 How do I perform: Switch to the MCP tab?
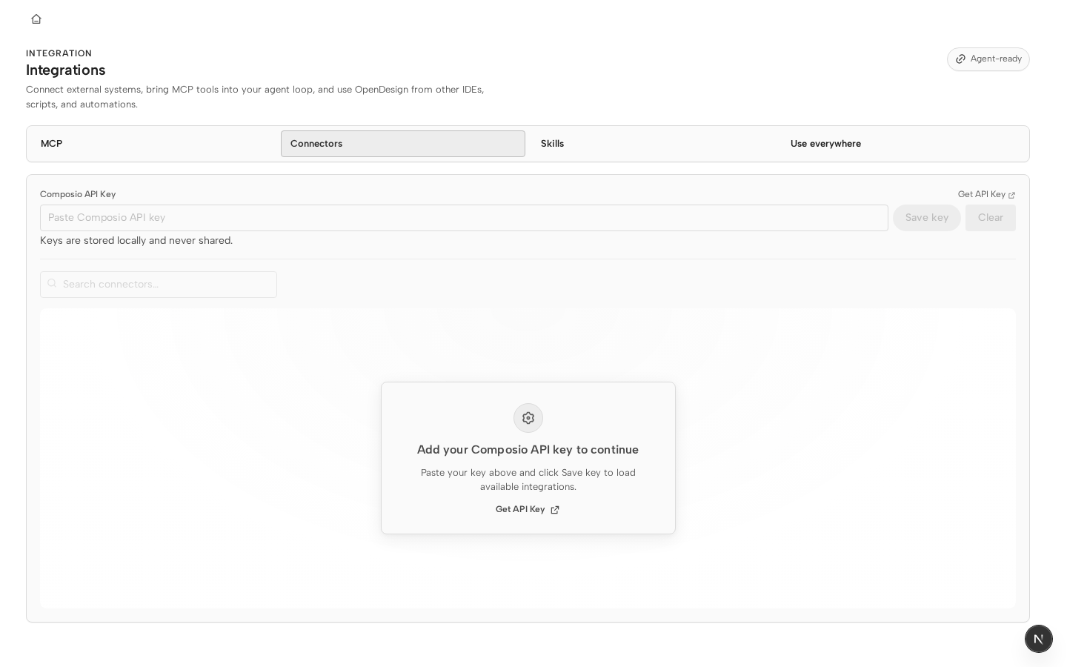pos(153,144)
